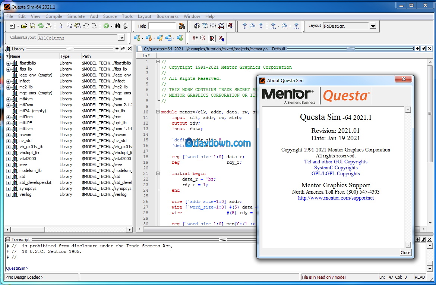The image size is (436, 285).
Task: Open the Bookmarks menu
Action: coord(167,16)
